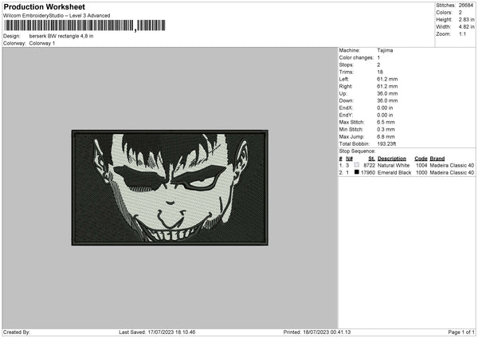Click the Emerald Black color swatch
478x338 pixels.
click(357, 172)
